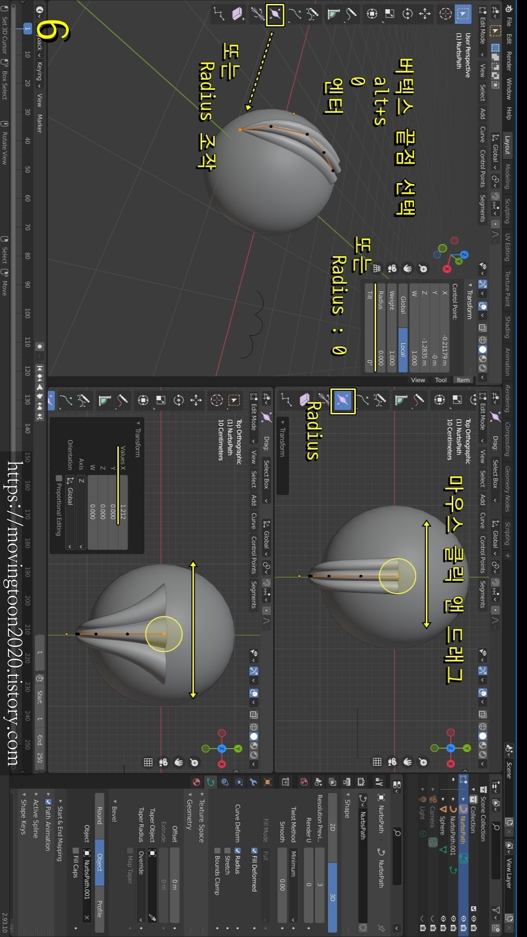Select the Measure tool in User Perspective viewport
Screen dimensions: 527x937
click(333, 14)
